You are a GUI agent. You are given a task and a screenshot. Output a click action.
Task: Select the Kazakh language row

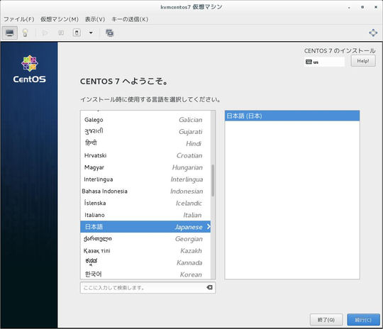[x=145, y=250]
